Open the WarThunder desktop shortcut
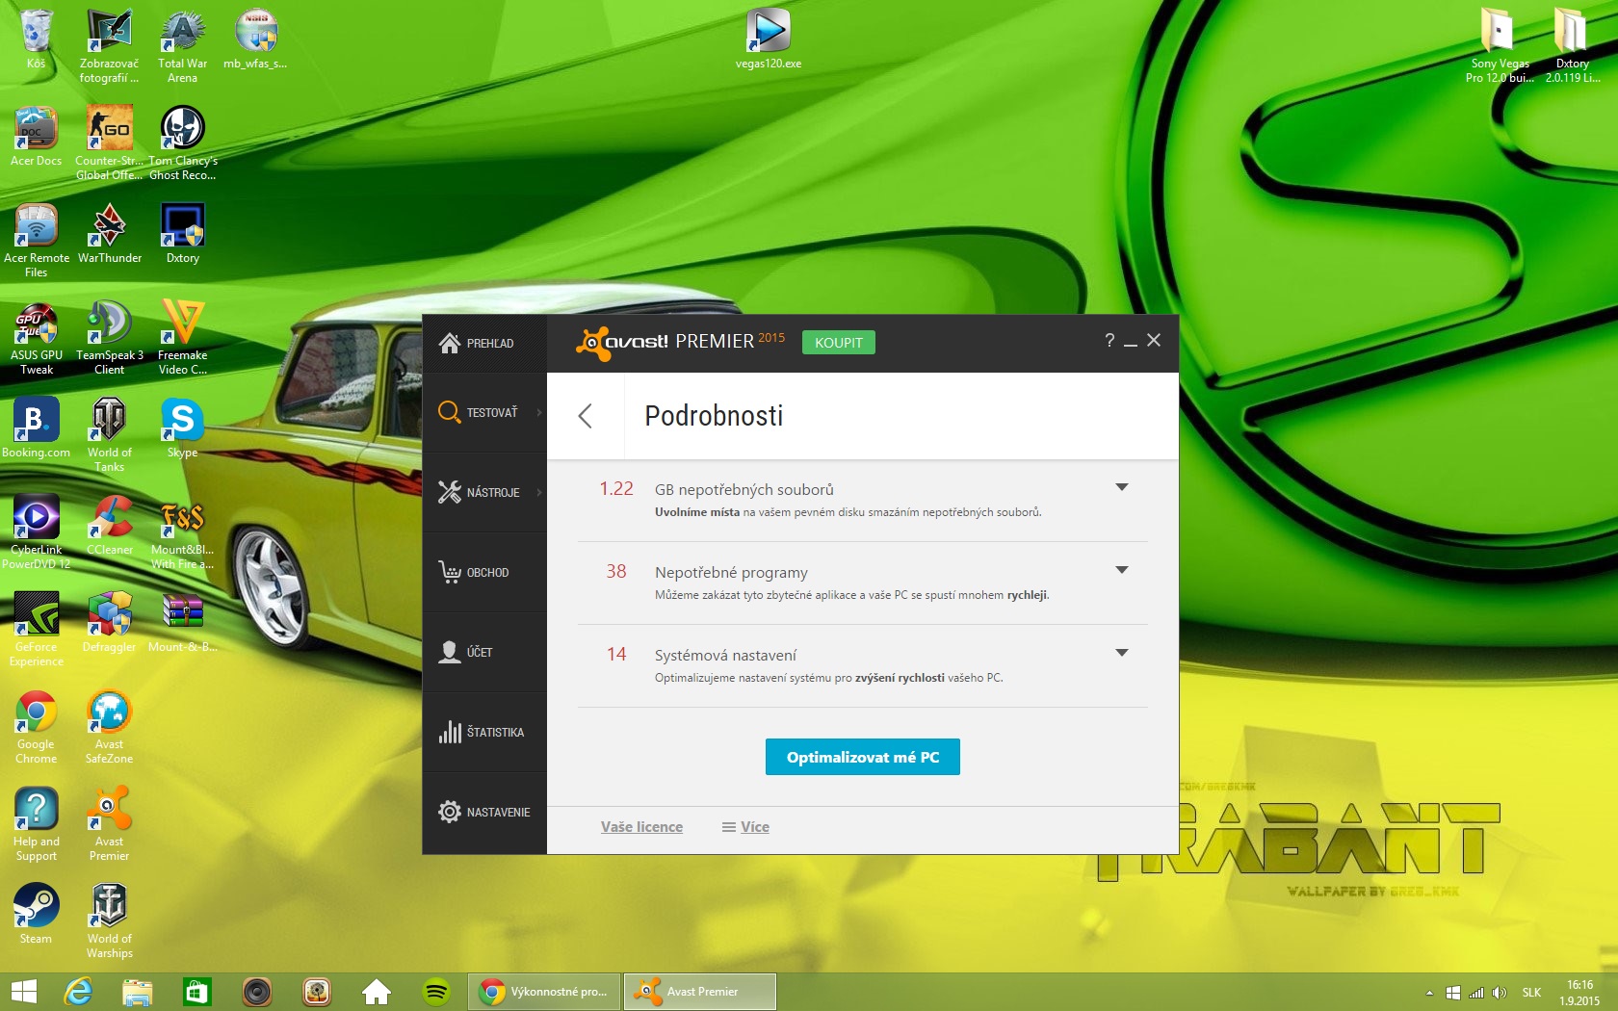Image resolution: width=1618 pixels, height=1011 pixels. click(x=109, y=234)
